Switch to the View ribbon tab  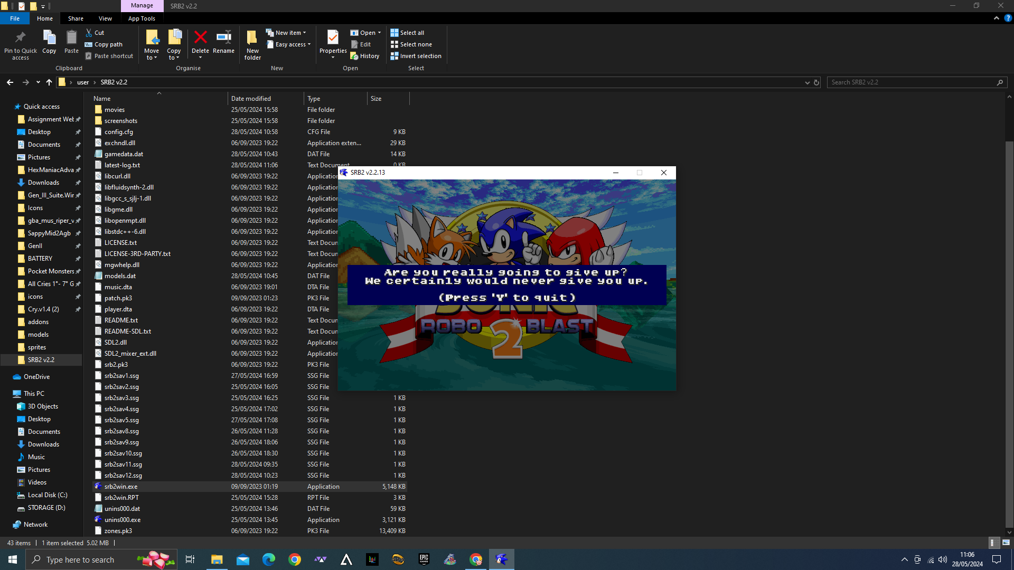point(105,18)
